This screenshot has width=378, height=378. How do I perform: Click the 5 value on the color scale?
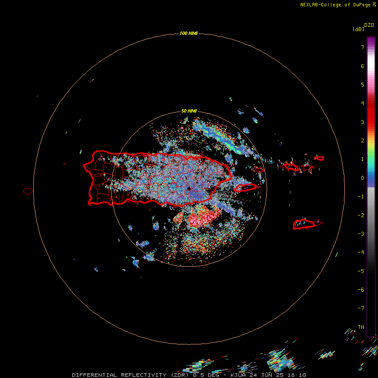coord(362,84)
